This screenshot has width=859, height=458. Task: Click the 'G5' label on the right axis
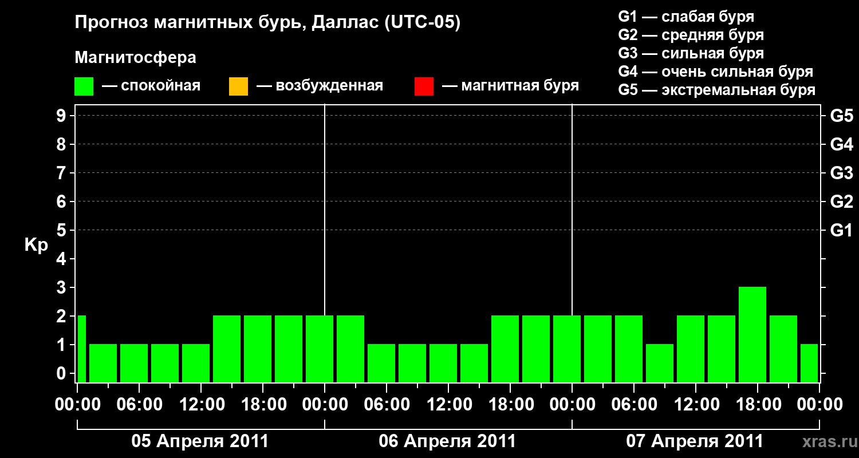pyautogui.click(x=842, y=116)
